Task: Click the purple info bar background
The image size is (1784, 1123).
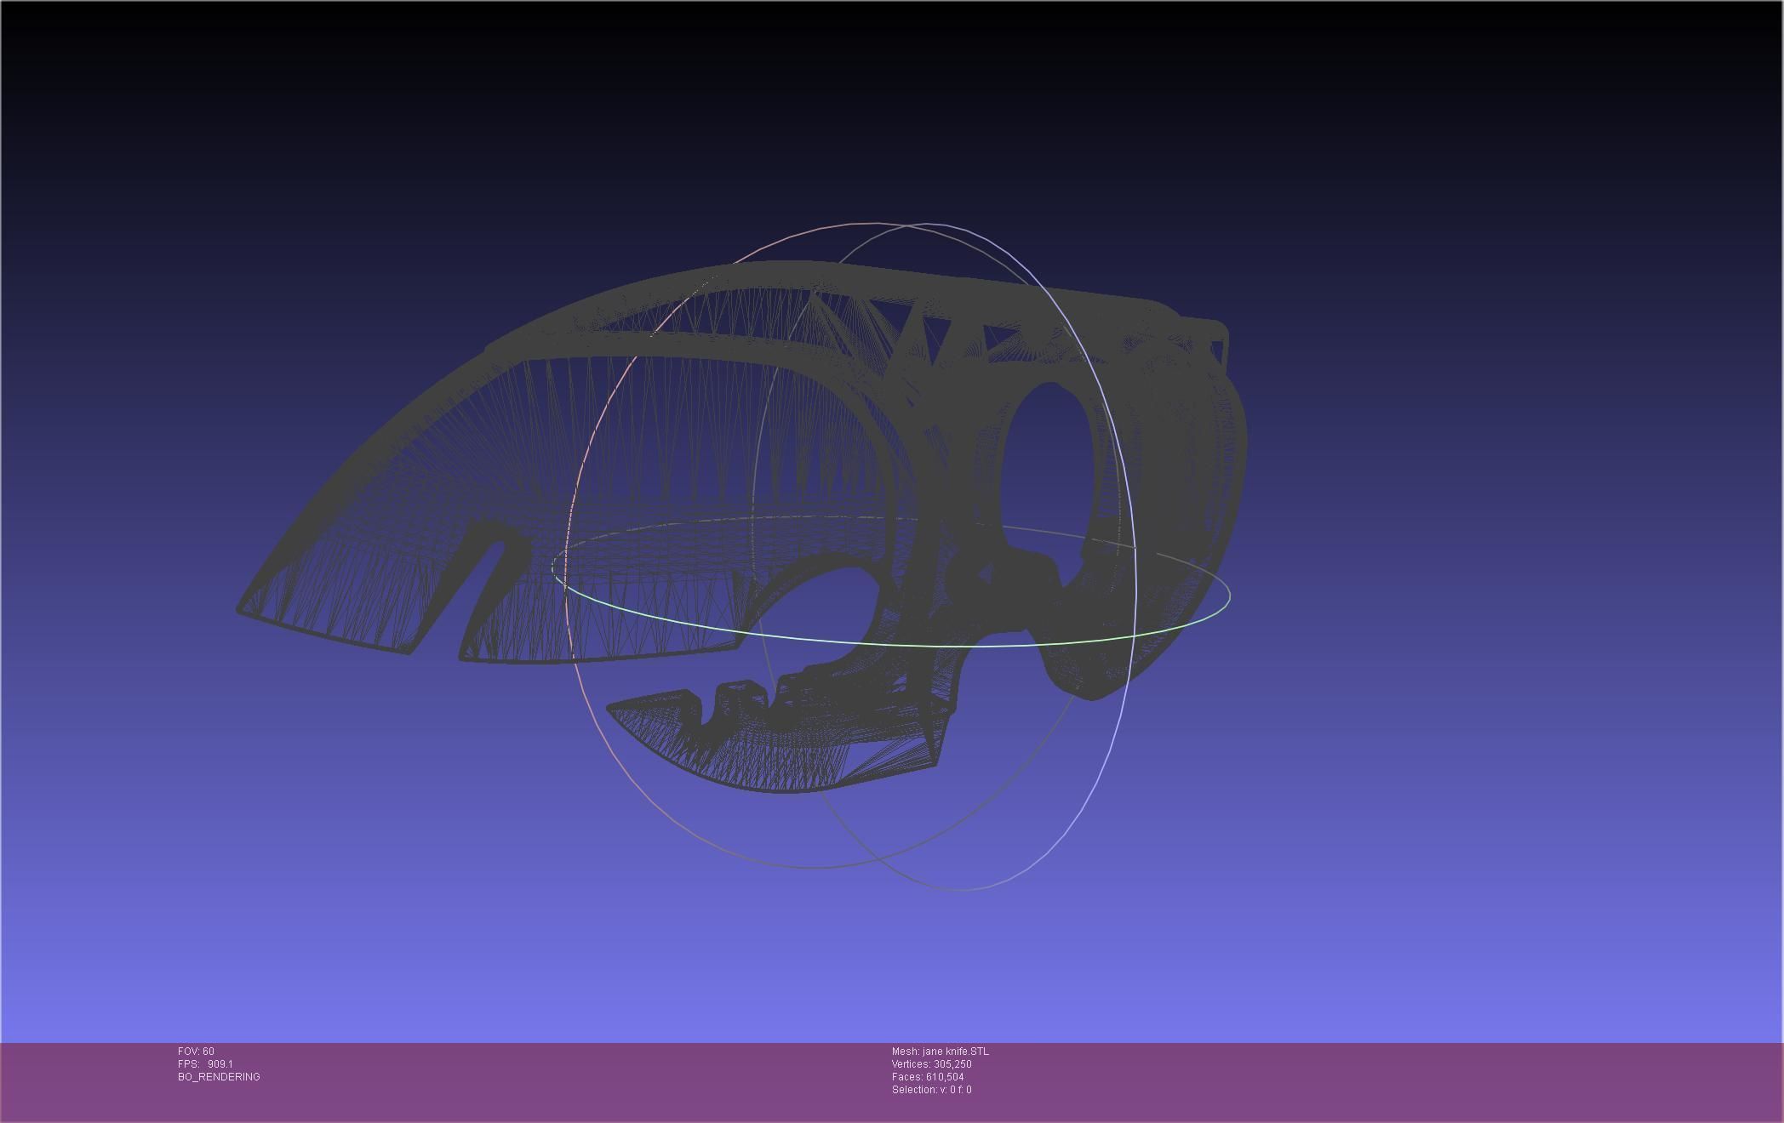Action: (x=1362, y=1080)
